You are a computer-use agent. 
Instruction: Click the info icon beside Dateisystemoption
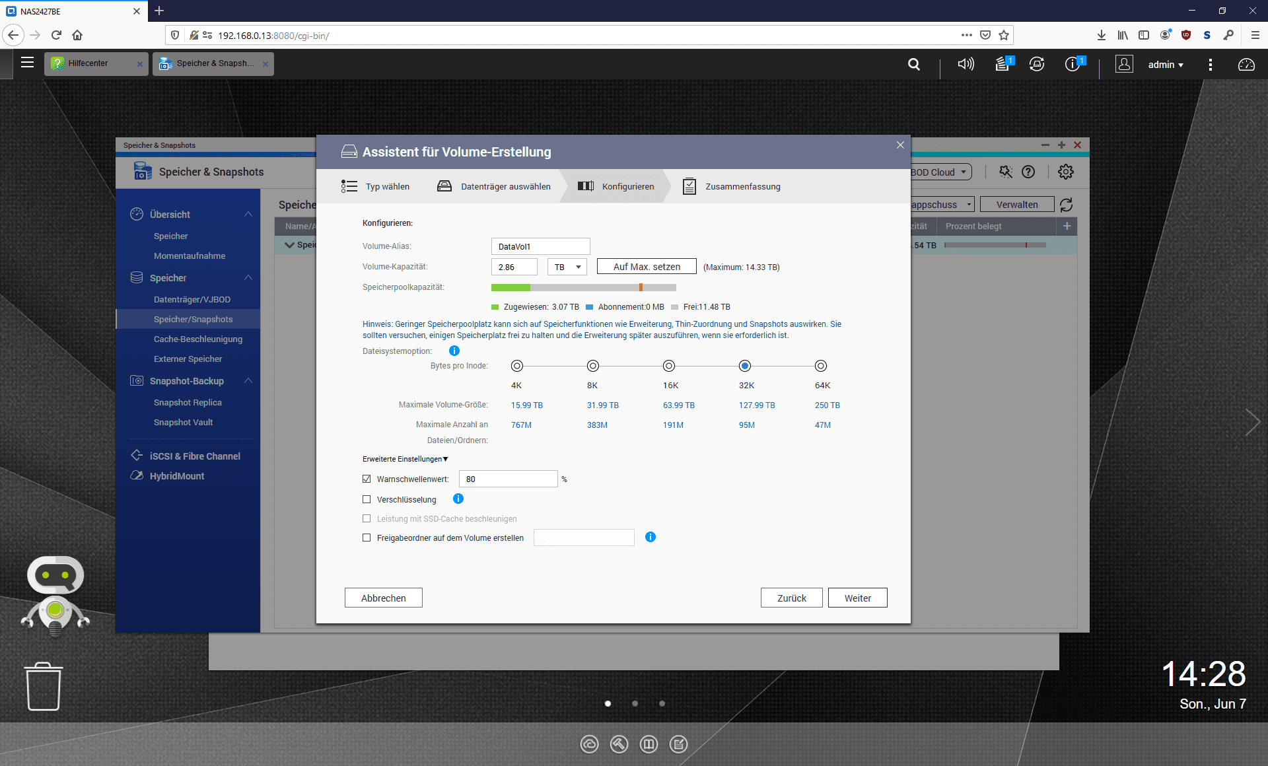454,351
